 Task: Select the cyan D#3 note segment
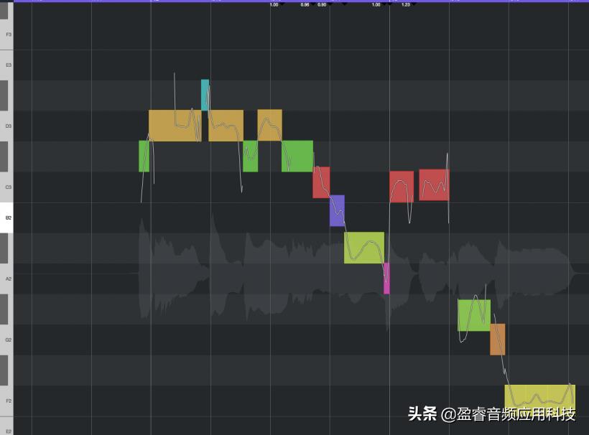point(205,95)
